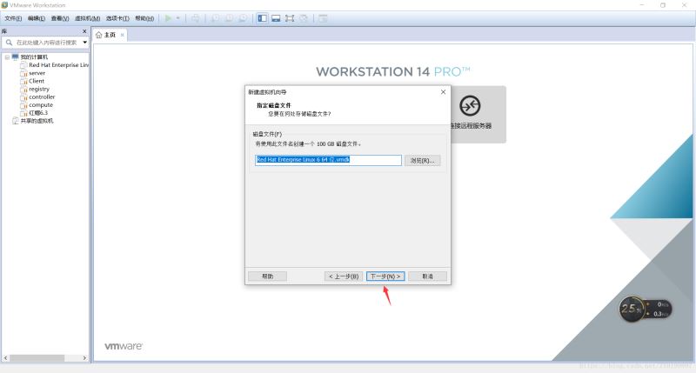Select 共享的虚拟机 in the library tree
The width and height of the screenshot is (696, 373).
coord(37,121)
